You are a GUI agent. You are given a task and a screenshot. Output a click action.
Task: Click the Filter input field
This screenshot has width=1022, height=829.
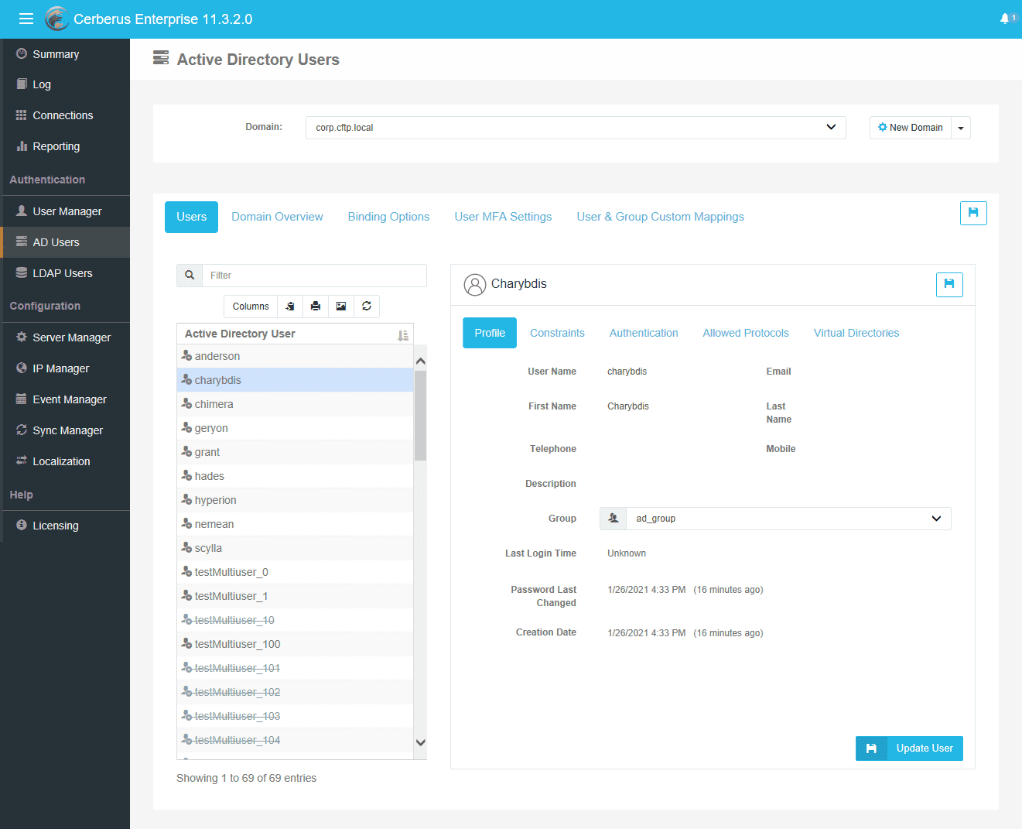coord(314,276)
